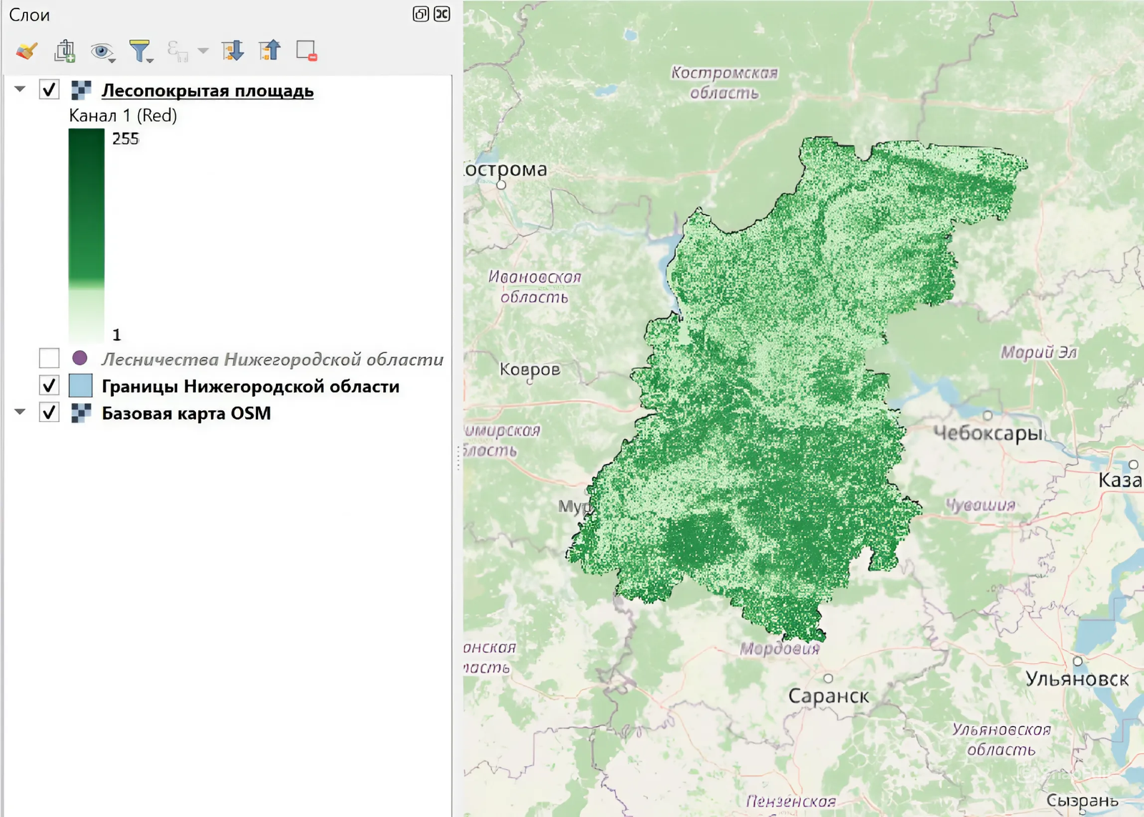1144x817 pixels.
Task: Open Manage Map Themes eye icon
Action: [102, 51]
